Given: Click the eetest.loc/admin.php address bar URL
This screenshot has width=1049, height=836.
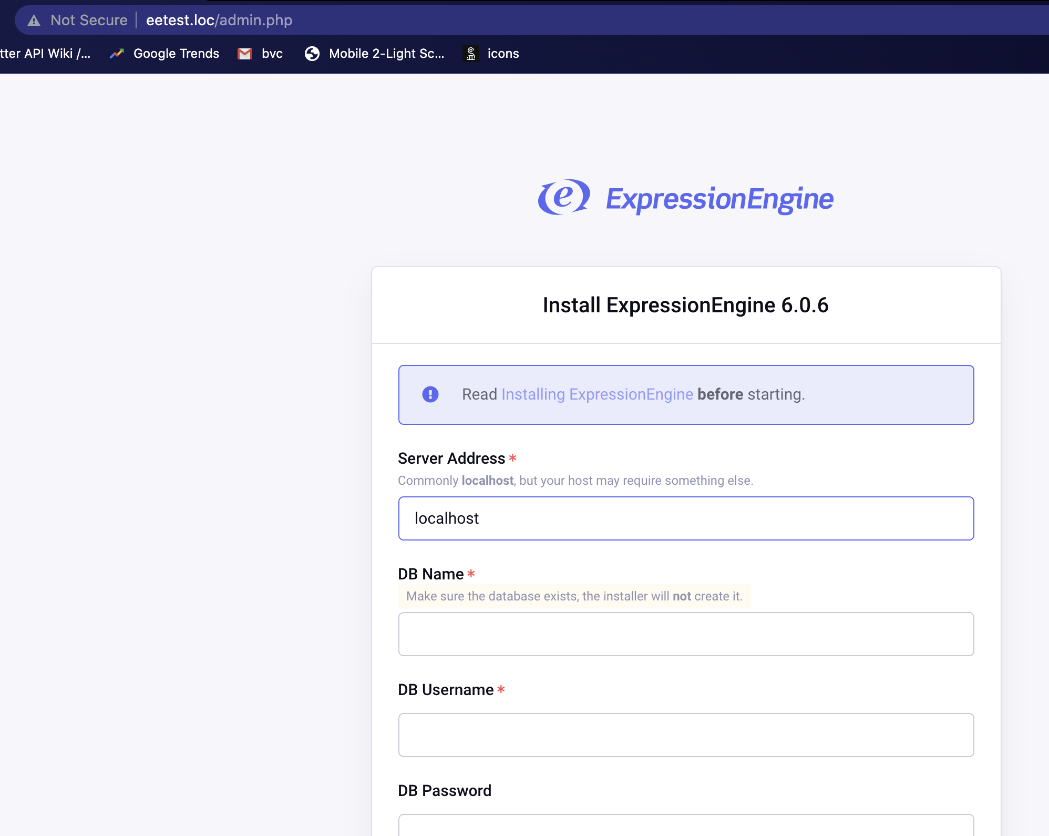Looking at the screenshot, I should click(219, 21).
